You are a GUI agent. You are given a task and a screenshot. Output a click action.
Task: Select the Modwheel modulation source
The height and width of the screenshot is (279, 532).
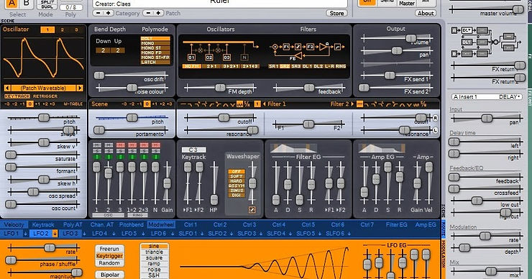tap(161, 224)
